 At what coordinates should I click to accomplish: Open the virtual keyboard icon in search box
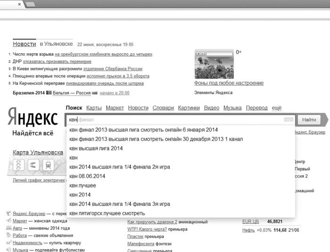point(289,120)
